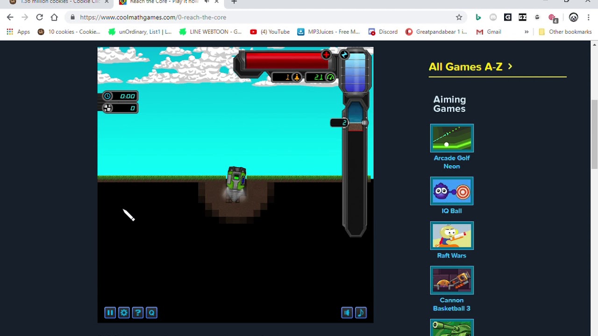Open the Arcade Golf Neon text link

pyautogui.click(x=452, y=162)
